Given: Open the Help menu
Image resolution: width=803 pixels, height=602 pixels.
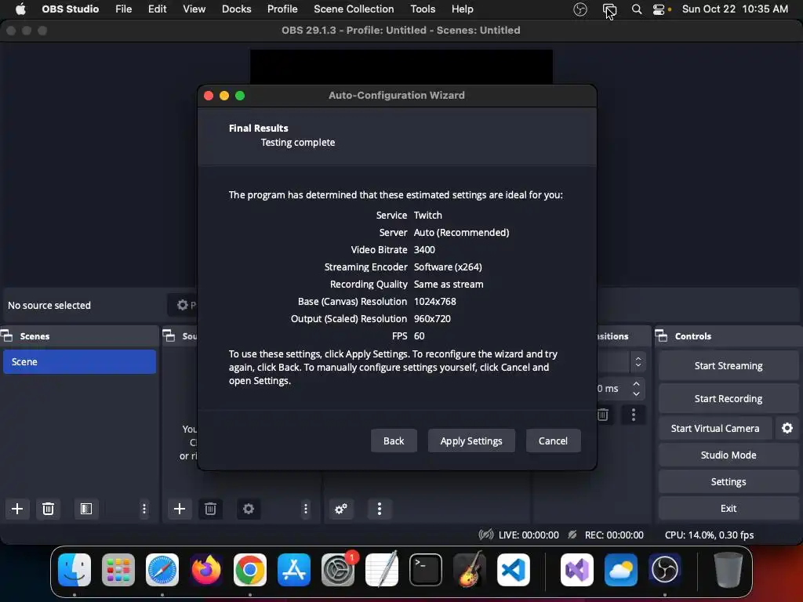Looking at the screenshot, I should [x=462, y=9].
